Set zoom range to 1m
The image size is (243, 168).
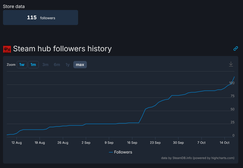tap(33, 64)
